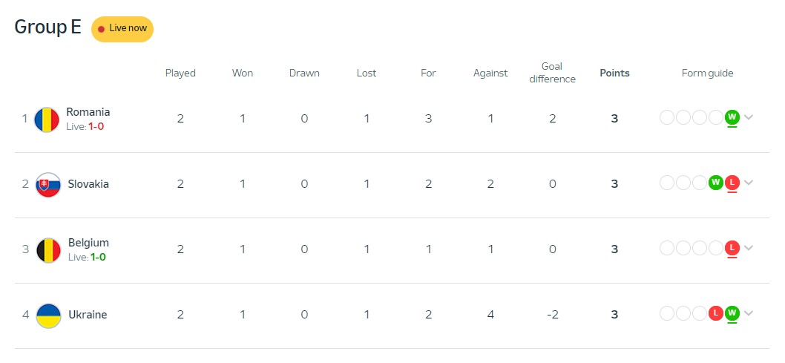Viewport: 785px width, 363px height.
Task: Click Ukraine's green W form badge
Action: tap(732, 313)
